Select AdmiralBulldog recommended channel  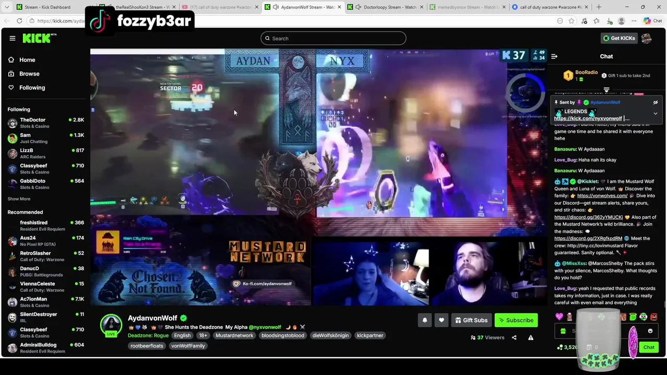tap(45, 348)
